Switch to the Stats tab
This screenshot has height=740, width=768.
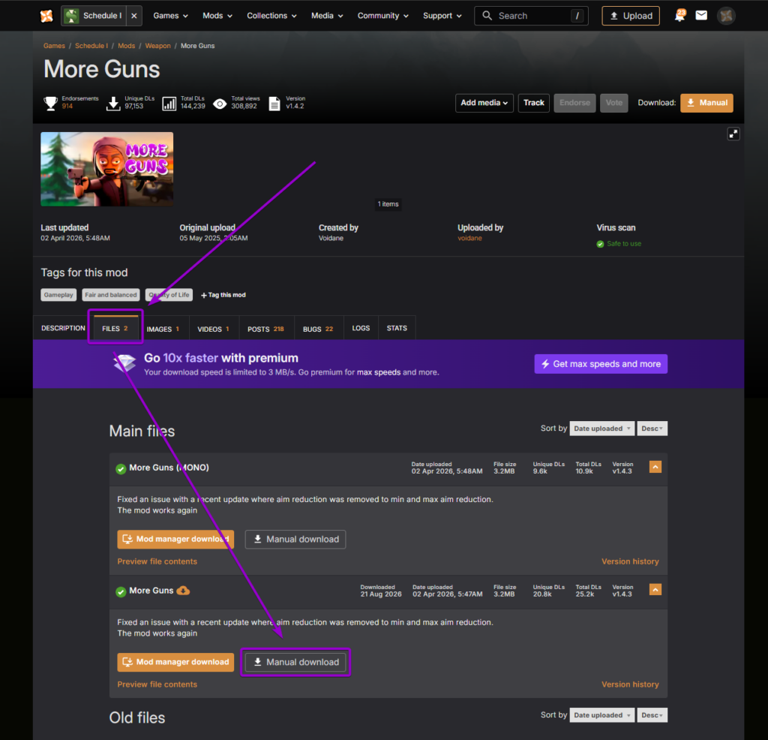point(397,328)
